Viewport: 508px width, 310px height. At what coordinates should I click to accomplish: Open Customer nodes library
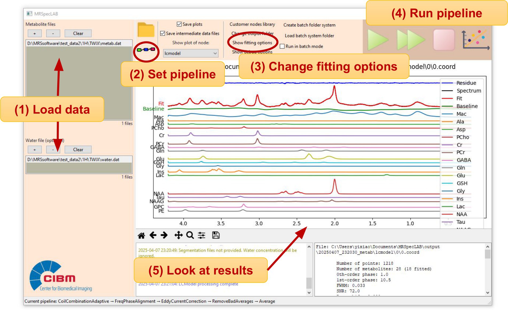pyautogui.click(x=252, y=24)
